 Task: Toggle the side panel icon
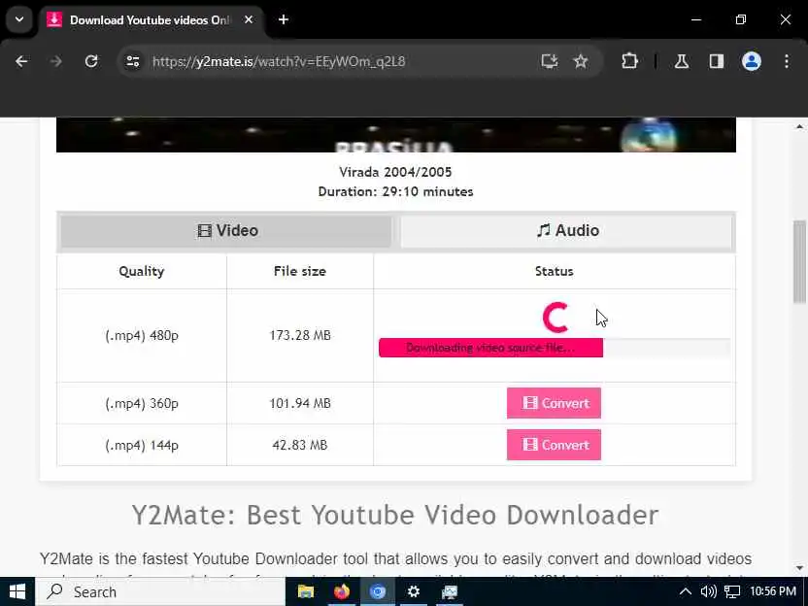tap(717, 61)
